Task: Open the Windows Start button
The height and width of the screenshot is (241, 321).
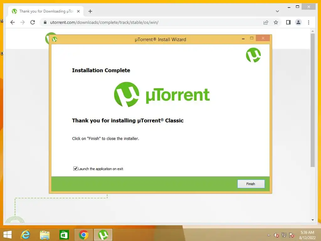Action: [x=8, y=235]
